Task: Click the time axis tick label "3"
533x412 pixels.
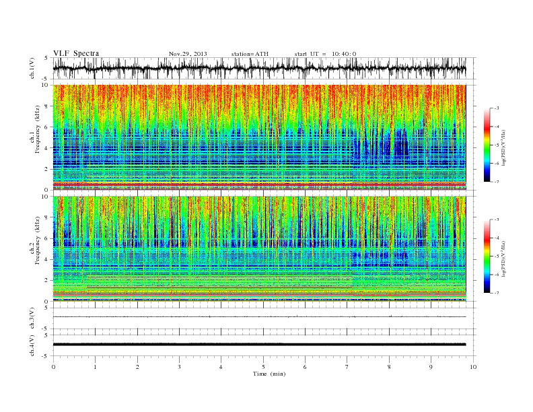Action: coord(180,367)
